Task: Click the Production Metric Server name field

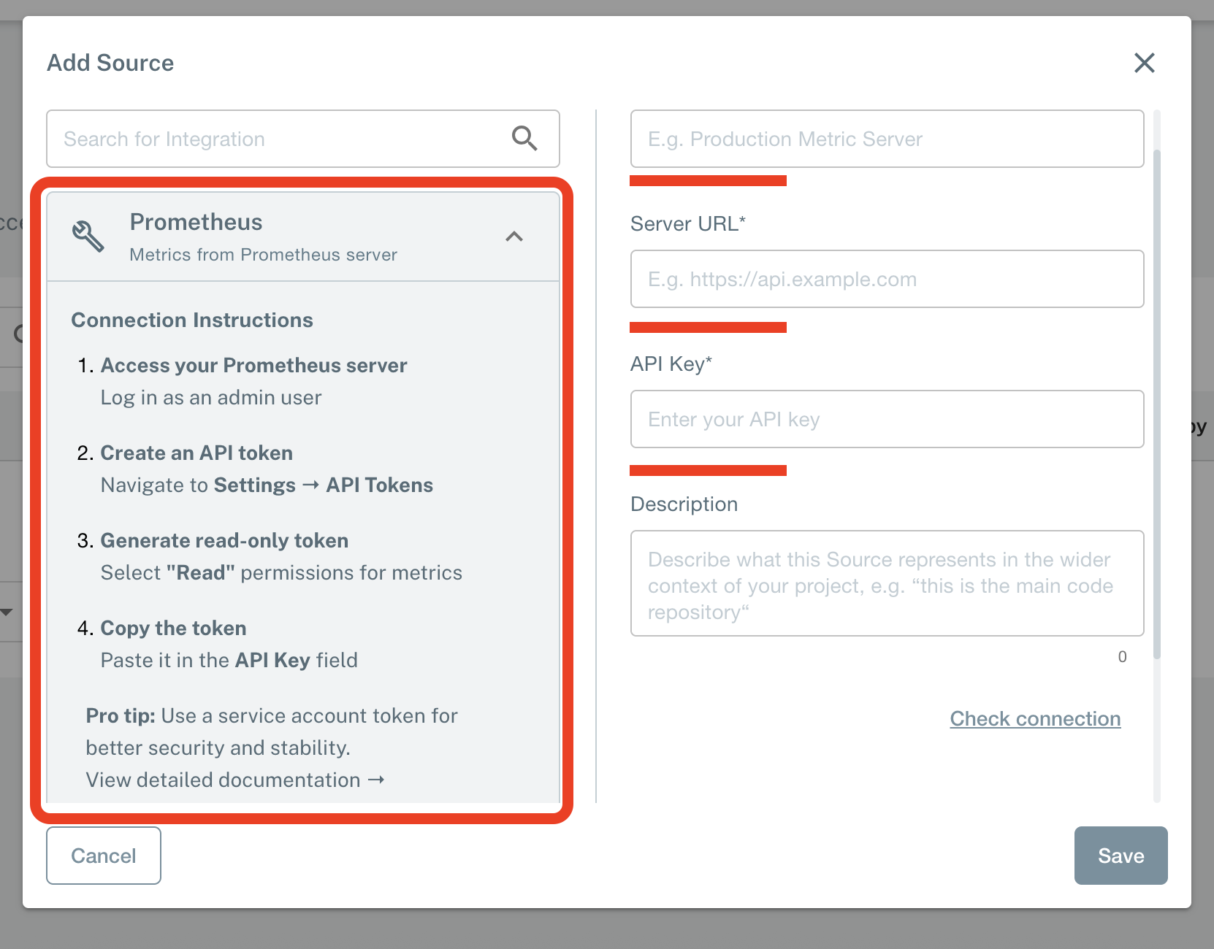Action: point(887,139)
